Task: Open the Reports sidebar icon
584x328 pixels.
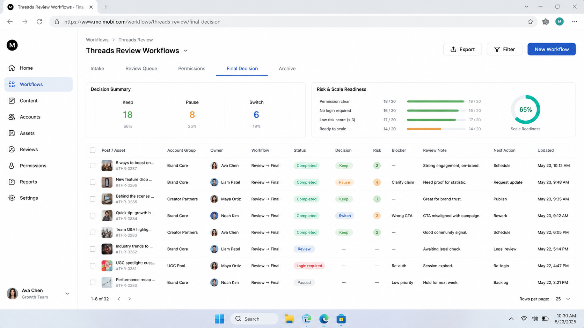Action: click(12, 182)
